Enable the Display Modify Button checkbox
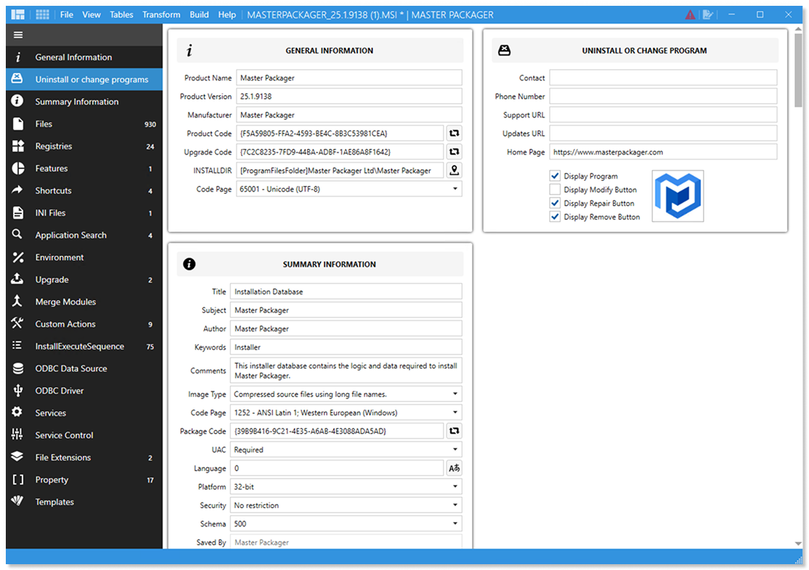The width and height of the screenshot is (809, 570). (x=555, y=190)
